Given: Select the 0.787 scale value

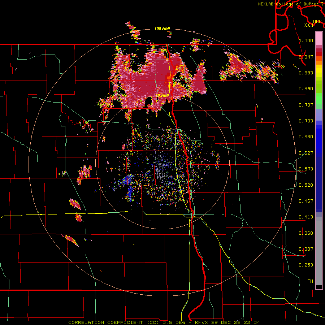Looking at the screenshot, I should point(306,105).
